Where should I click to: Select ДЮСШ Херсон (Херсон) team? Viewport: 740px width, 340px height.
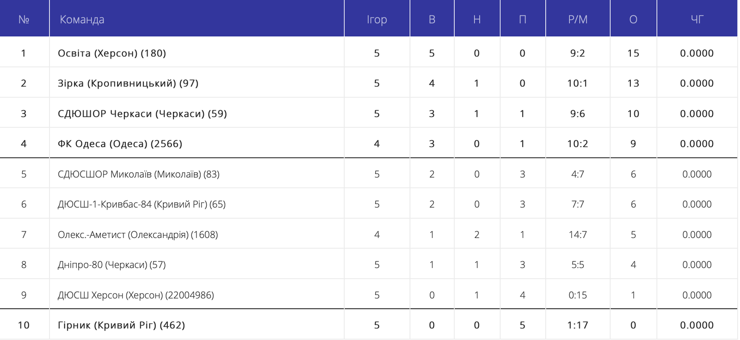[136, 295]
